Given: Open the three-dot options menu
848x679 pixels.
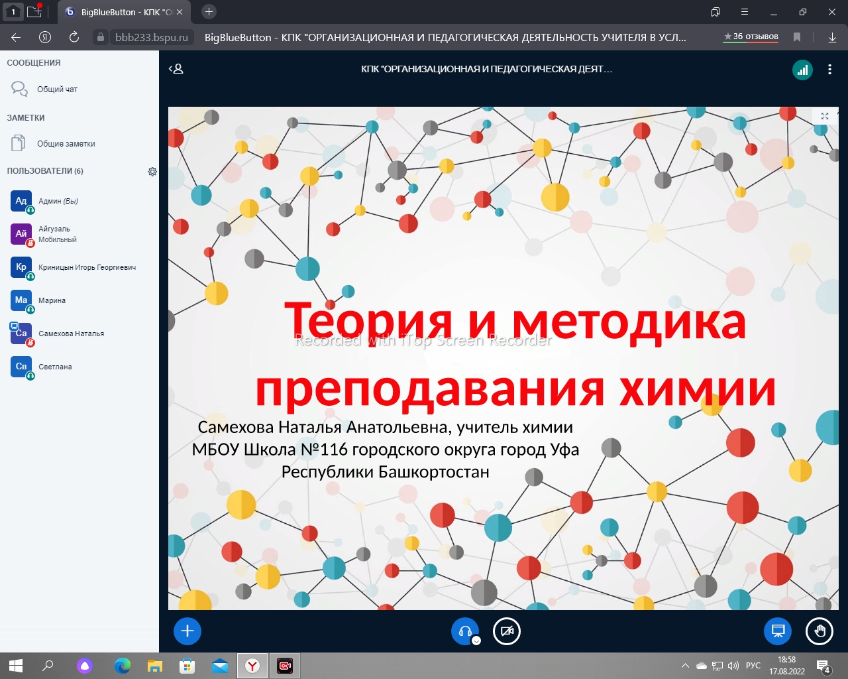Looking at the screenshot, I should 829,70.
